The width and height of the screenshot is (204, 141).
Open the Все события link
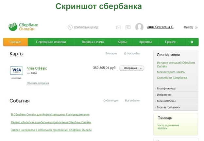(132, 100)
